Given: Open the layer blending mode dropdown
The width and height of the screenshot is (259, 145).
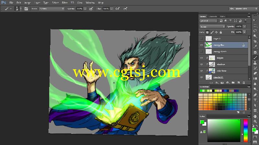Looking at the screenshot, I should (x=212, y=26).
